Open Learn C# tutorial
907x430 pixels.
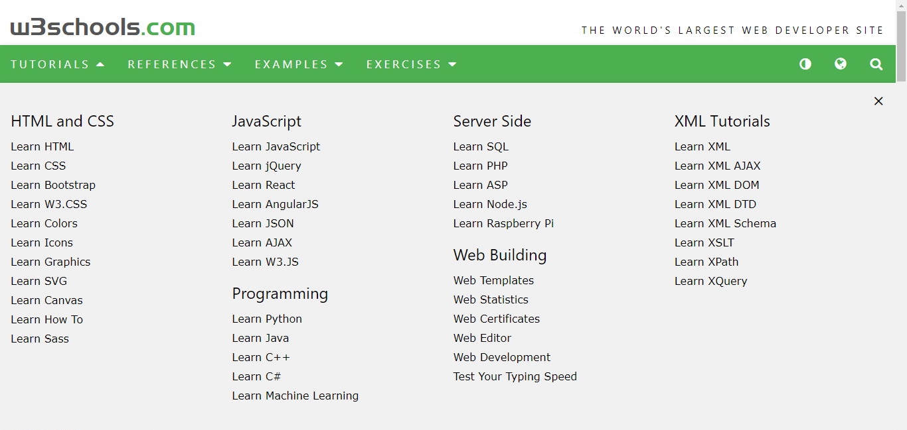tap(256, 376)
